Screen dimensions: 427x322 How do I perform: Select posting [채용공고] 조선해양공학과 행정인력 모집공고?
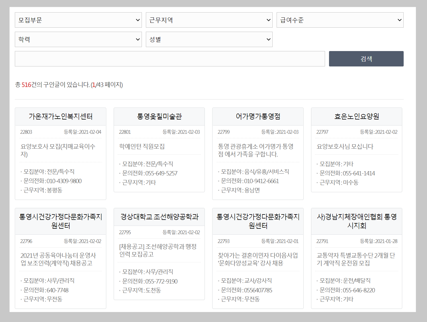(x=158, y=250)
